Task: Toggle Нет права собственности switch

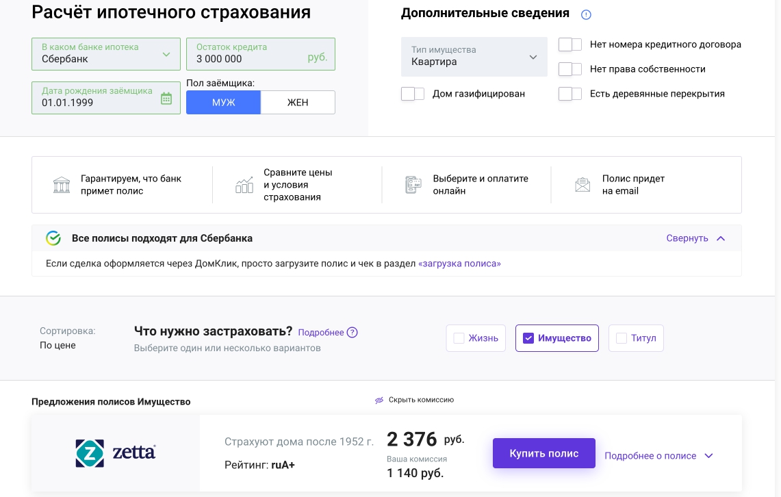Action: 569,68
